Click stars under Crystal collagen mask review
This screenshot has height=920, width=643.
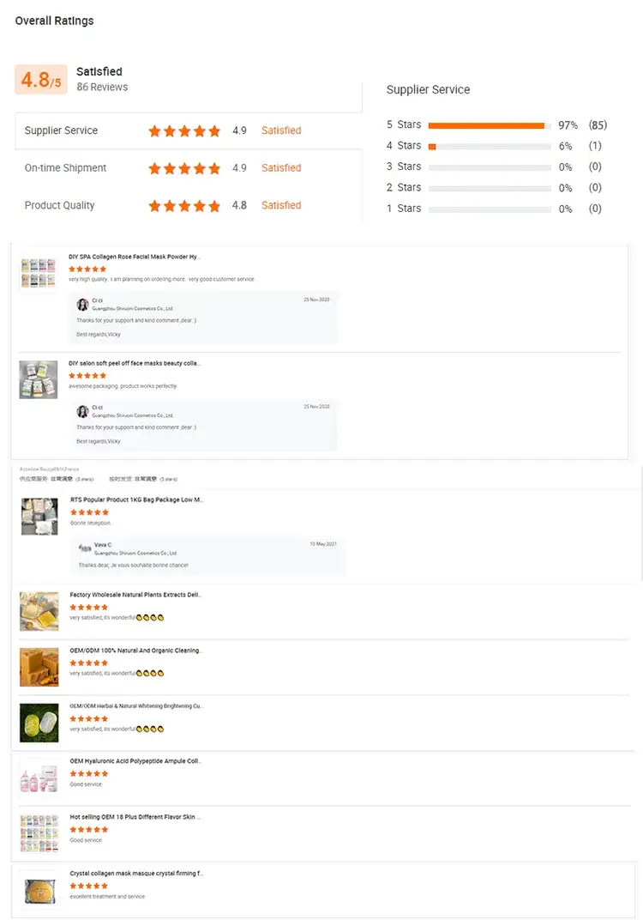[x=88, y=886]
